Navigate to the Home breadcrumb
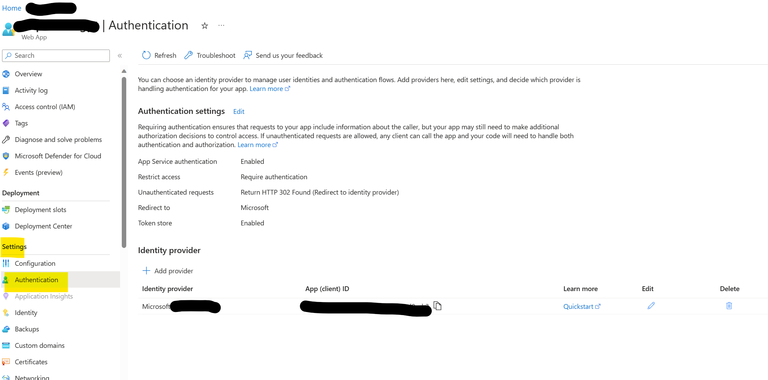The width and height of the screenshot is (768, 380). 12,8
